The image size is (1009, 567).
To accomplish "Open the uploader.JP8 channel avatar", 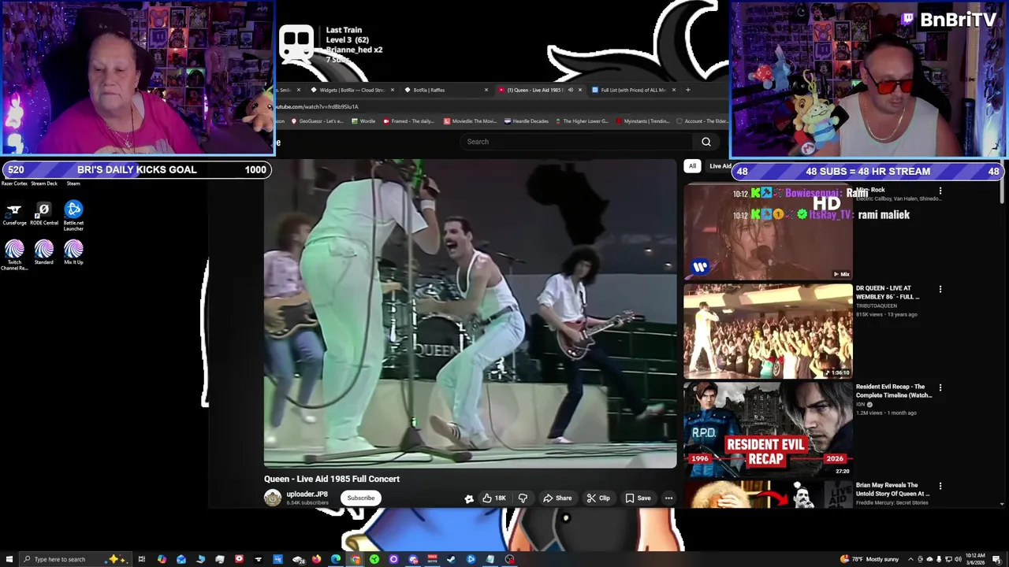I will pos(273,498).
